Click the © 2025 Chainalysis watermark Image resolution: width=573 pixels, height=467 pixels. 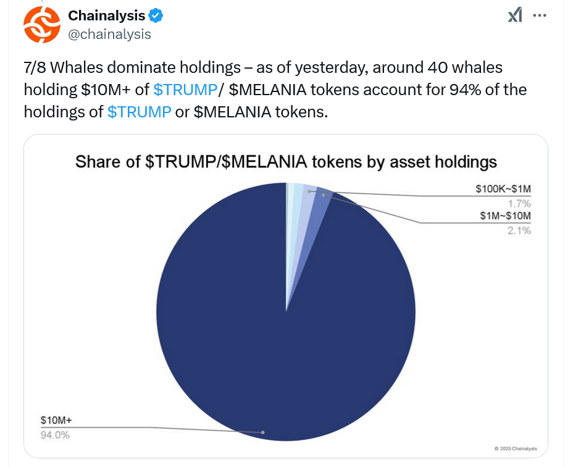515,448
